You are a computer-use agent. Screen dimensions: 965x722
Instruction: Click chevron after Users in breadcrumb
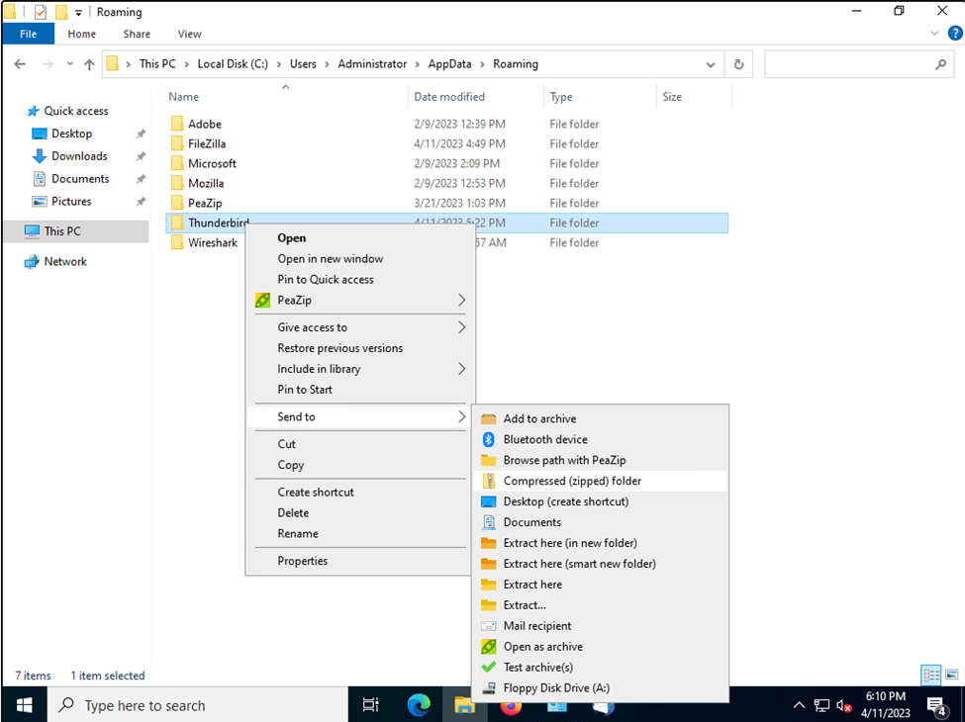point(327,64)
